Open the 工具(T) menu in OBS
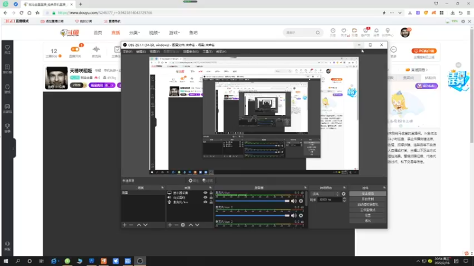 tap(207, 51)
